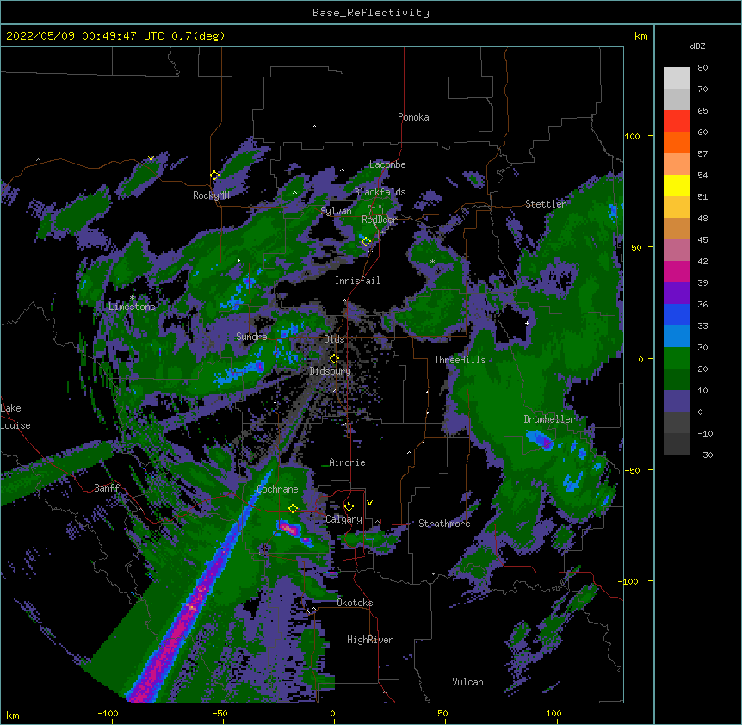Viewport: 742px width, 725px height.
Task: Click the Banff label
Action: tap(107, 488)
